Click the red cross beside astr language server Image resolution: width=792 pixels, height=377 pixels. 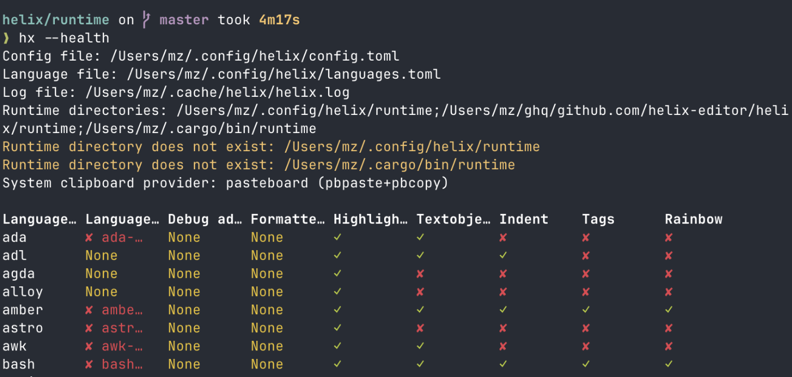[89, 328]
